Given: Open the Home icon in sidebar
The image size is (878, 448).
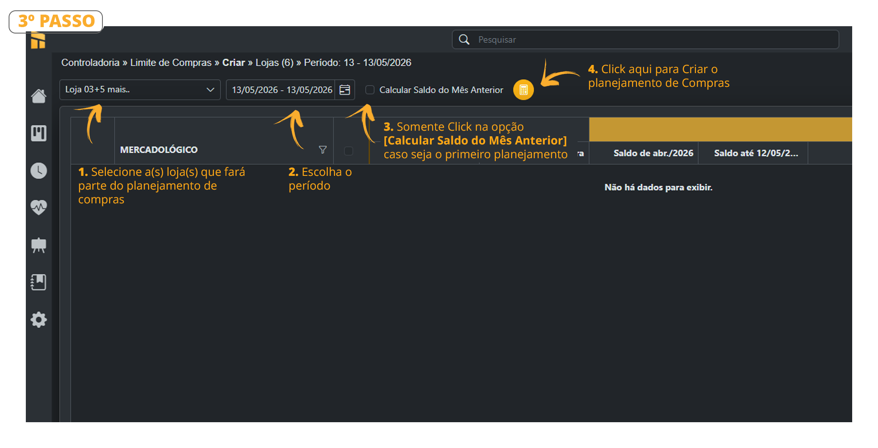Looking at the screenshot, I should click(39, 96).
